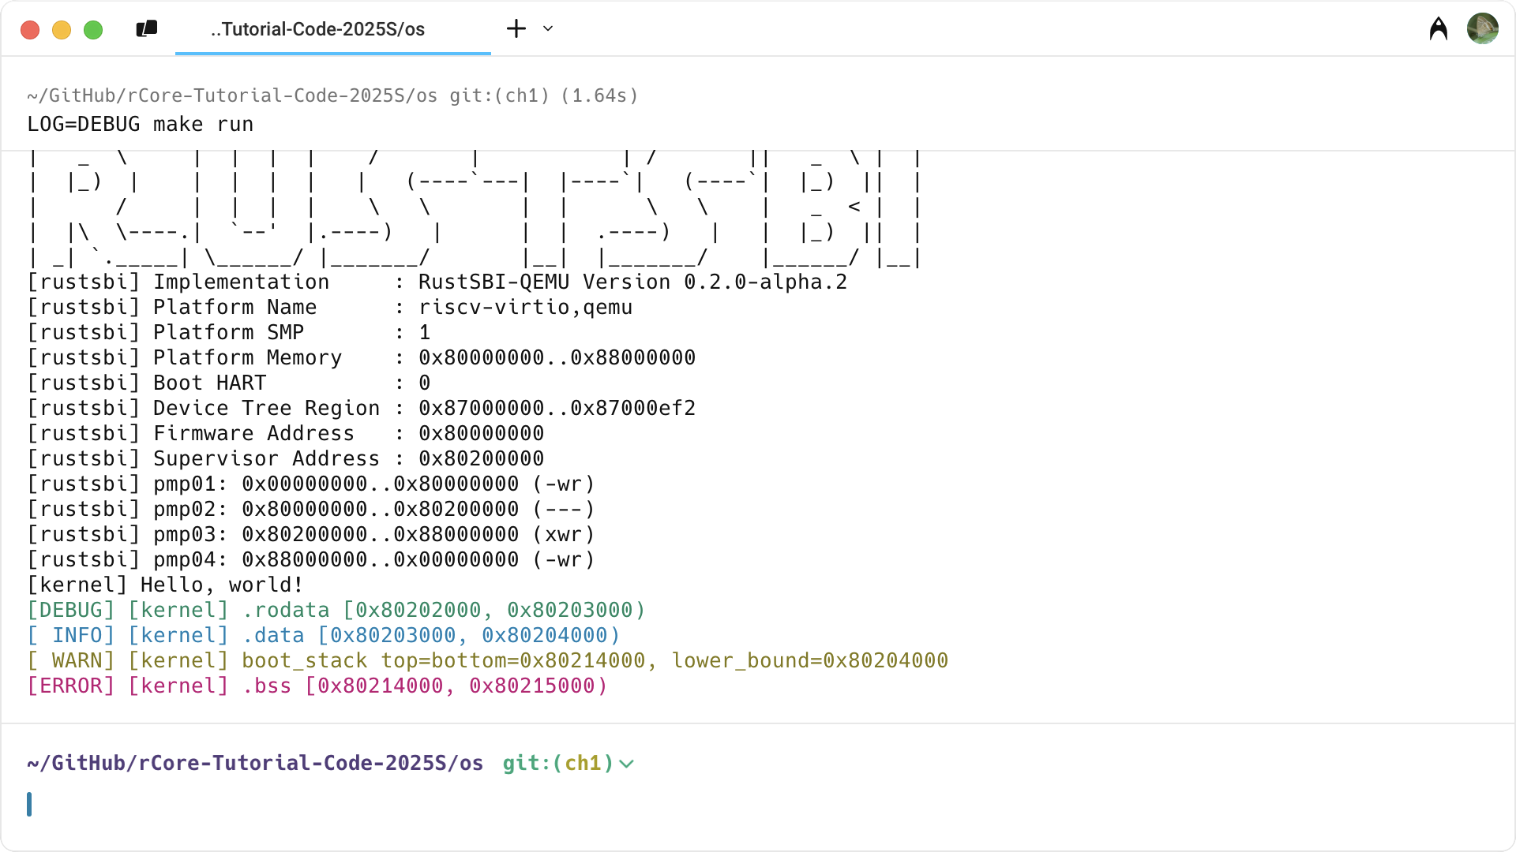The image size is (1516, 852).
Task: Select the [ERROR] .bss log line
Action: [317, 686]
